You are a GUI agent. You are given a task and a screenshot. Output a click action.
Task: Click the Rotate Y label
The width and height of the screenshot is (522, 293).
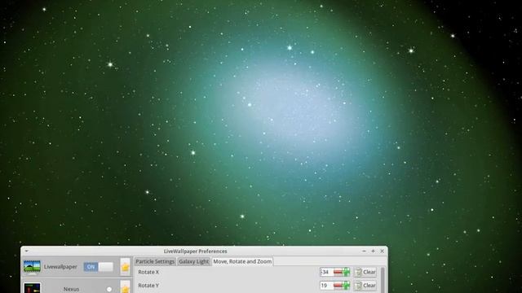[148, 286]
